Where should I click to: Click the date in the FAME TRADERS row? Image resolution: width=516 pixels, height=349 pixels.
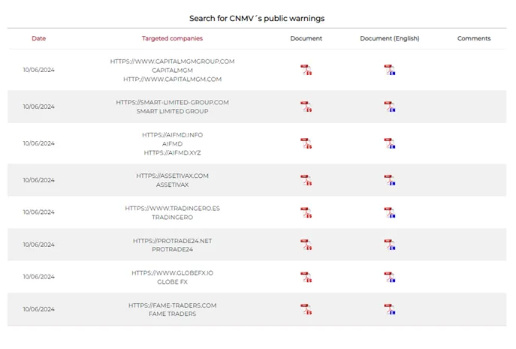39,309
